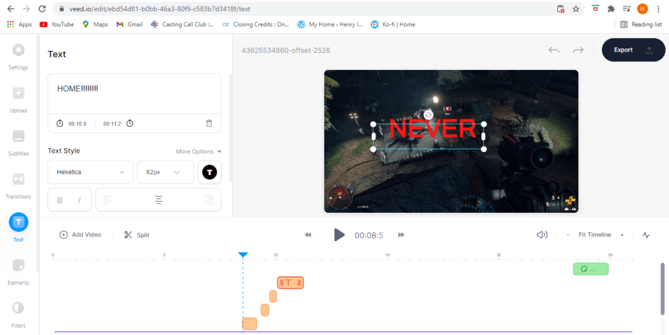Open the Filters sidebar panel

point(18,312)
